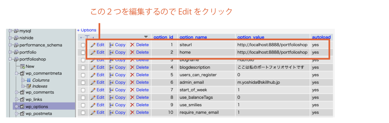Delete the siteurl row

[139, 45]
